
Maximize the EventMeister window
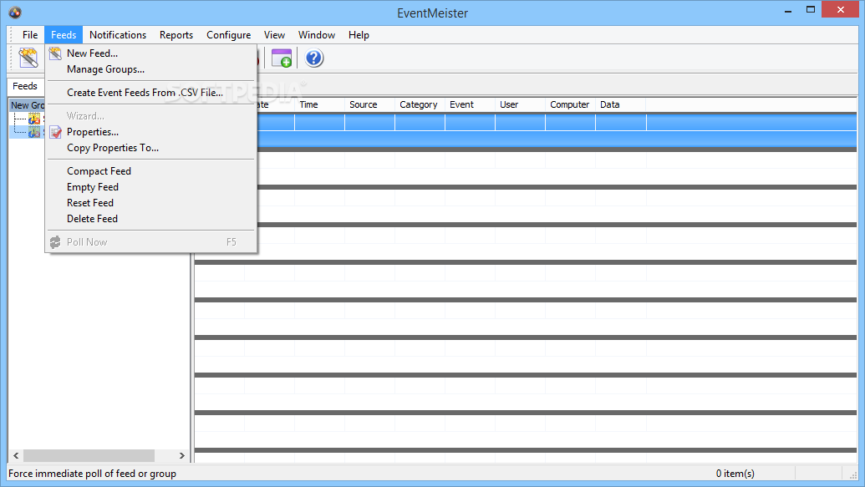811,10
